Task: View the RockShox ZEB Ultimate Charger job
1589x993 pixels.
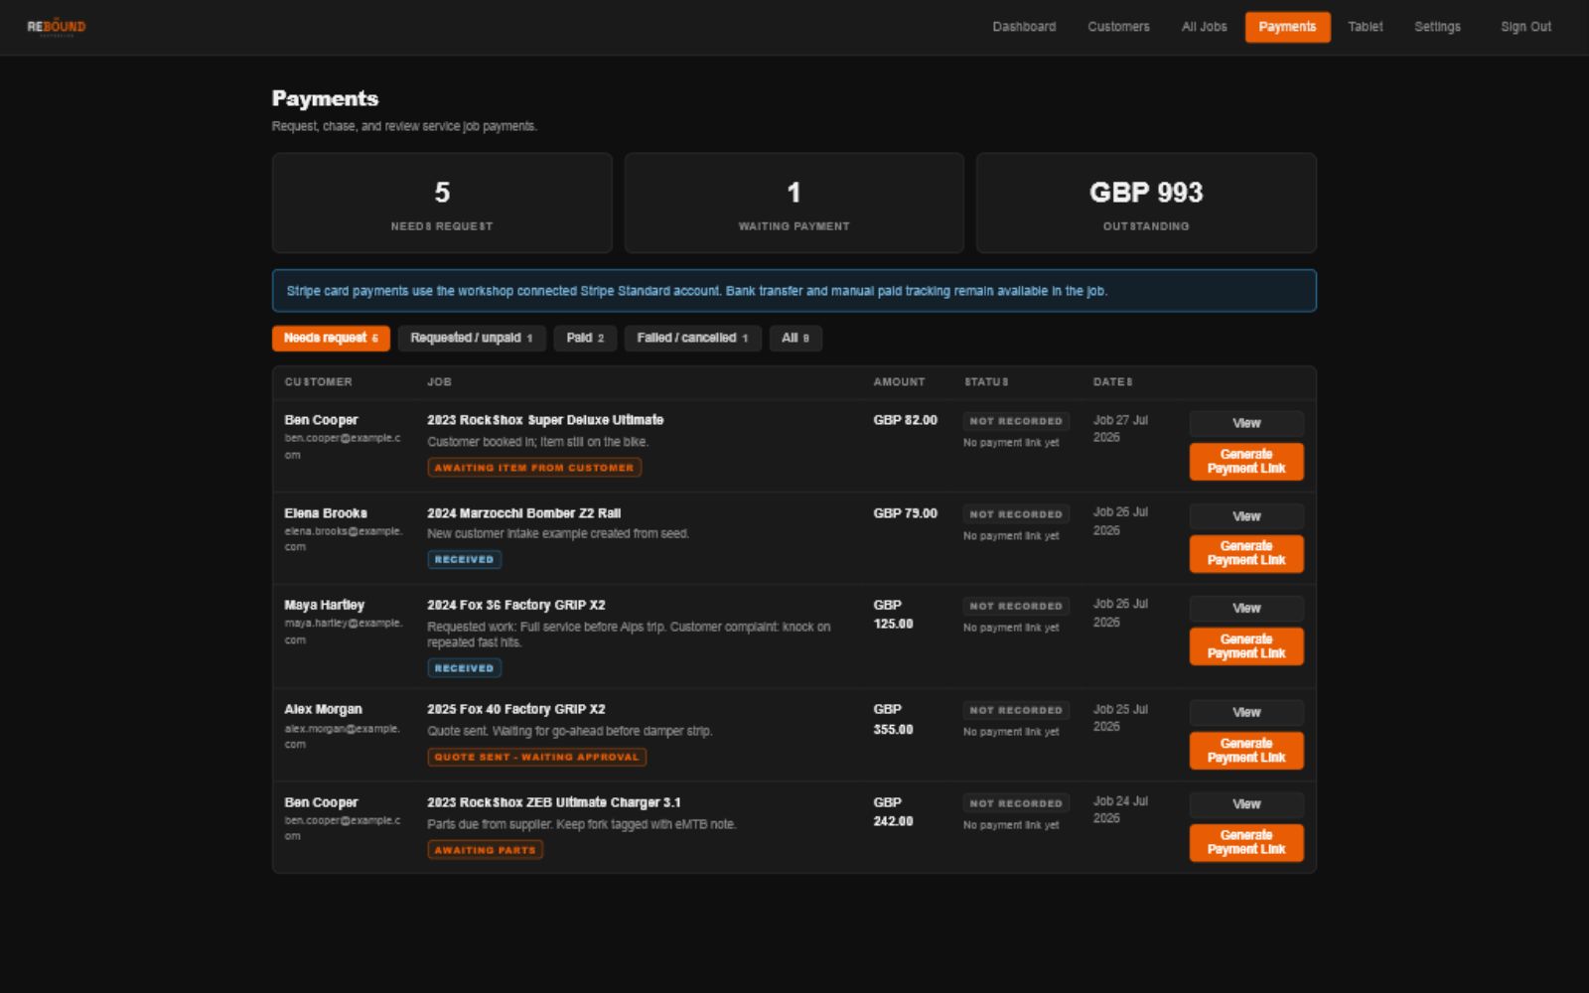Action: pyautogui.click(x=1246, y=804)
